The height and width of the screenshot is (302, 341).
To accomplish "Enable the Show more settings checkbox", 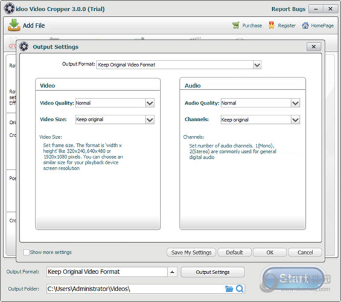I will [x=26, y=252].
